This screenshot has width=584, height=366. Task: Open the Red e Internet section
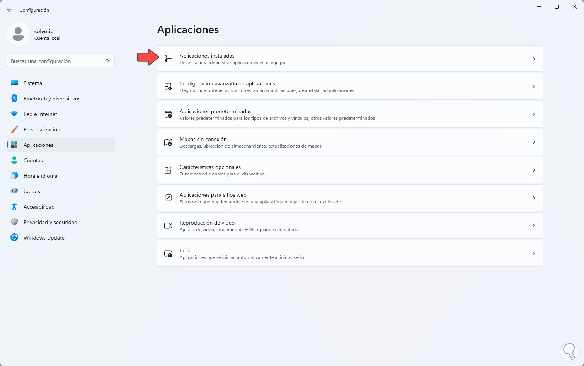[x=40, y=114]
